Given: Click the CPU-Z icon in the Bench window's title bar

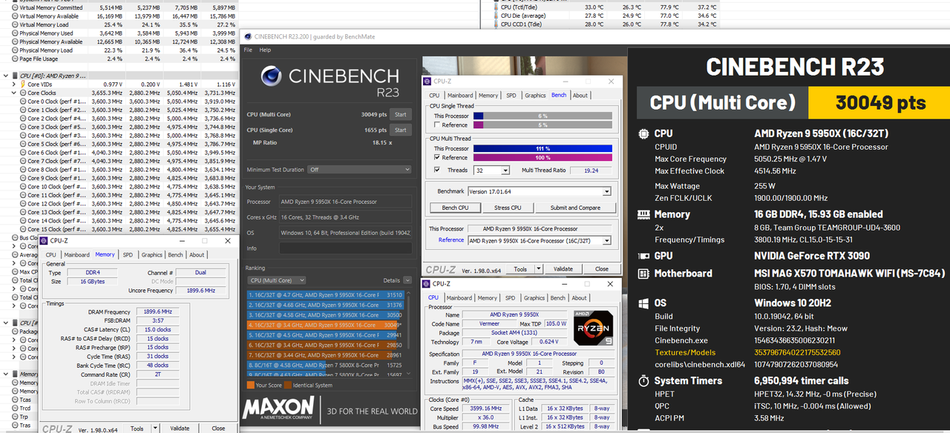Looking at the screenshot, I should (x=427, y=81).
